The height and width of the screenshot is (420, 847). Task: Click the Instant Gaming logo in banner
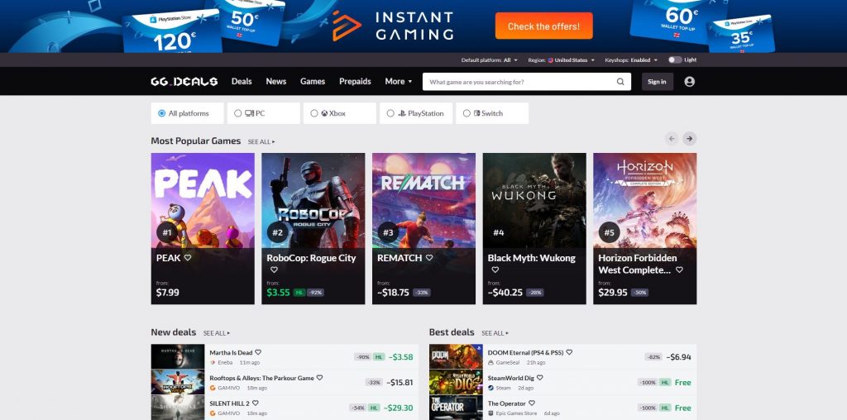coord(393,26)
